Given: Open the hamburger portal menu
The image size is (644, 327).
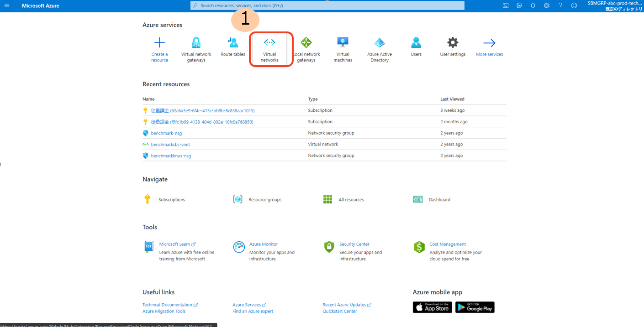Looking at the screenshot, I should (7, 5).
